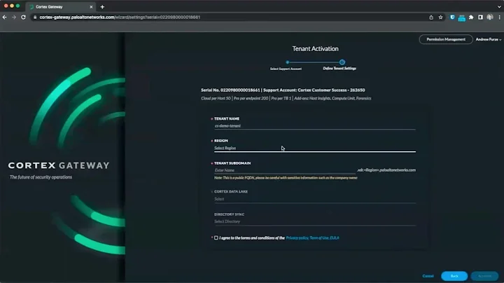Viewport: 504px width, 283px height.
Task: Open the Cortex Data Lake dropdown
Action: point(315,199)
